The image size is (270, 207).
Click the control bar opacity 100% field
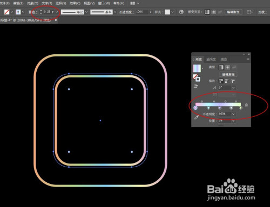point(141,12)
